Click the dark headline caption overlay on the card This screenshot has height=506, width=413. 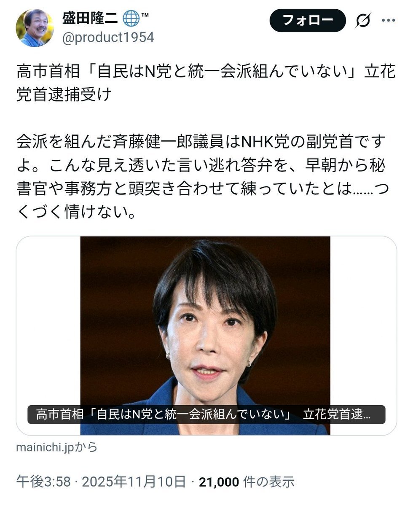[x=206, y=414]
